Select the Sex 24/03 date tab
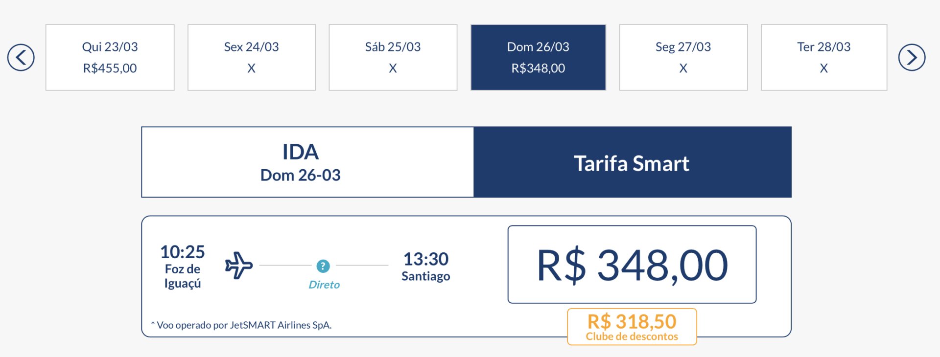This screenshot has width=940, height=357. [252, 58]
